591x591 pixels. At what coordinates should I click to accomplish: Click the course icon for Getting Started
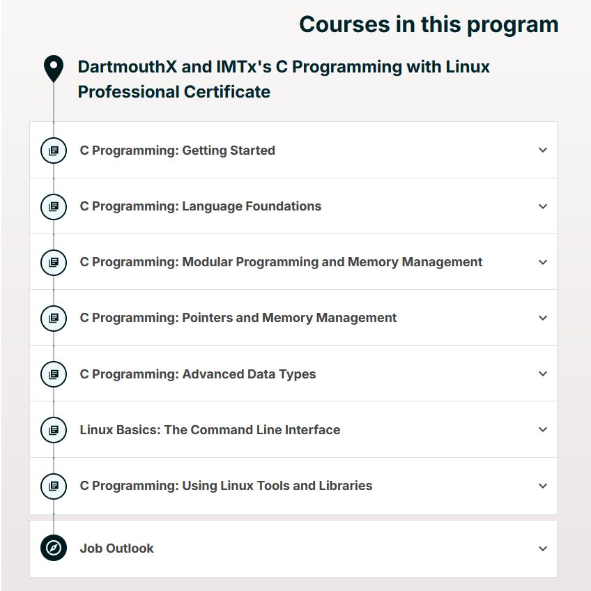click(54, 151)
